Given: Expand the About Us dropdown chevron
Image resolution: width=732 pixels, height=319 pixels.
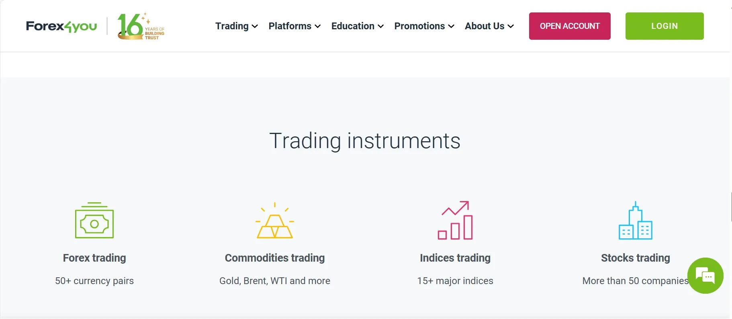Looking at the screenshot, I should (511, 26).
